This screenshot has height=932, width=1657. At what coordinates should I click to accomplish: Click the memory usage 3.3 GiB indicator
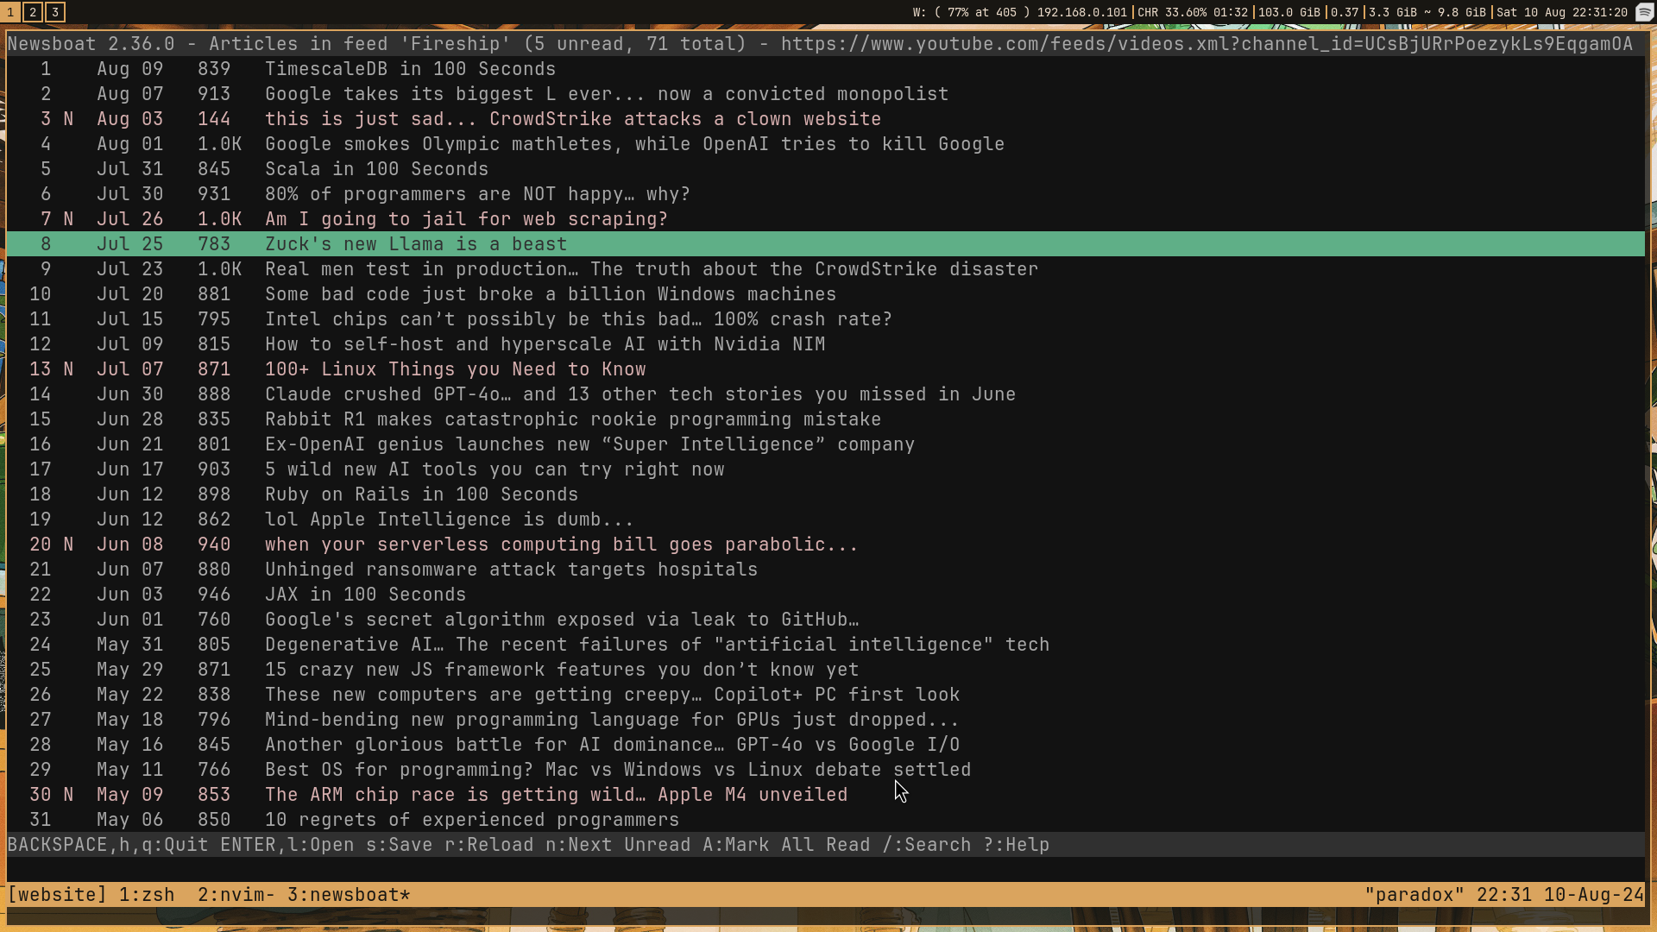(x=1427, y=12)
